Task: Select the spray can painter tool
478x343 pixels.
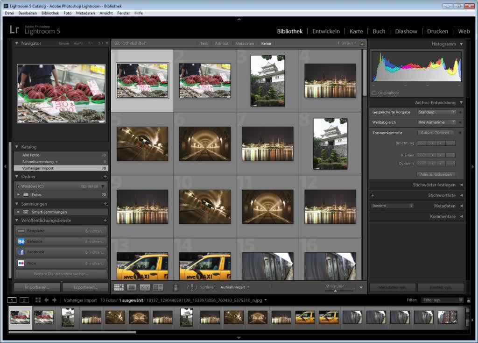Action: (x=176, y=287)
